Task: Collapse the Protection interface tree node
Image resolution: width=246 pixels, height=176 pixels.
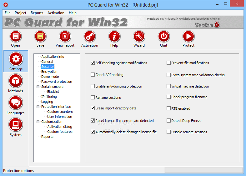Action: click(x=38, y=107)
